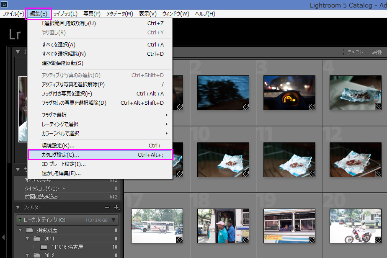The height and width of the screenshot is (258, 387).
Task: Select the 2012 folder row
Action: (x=67, y=255)
